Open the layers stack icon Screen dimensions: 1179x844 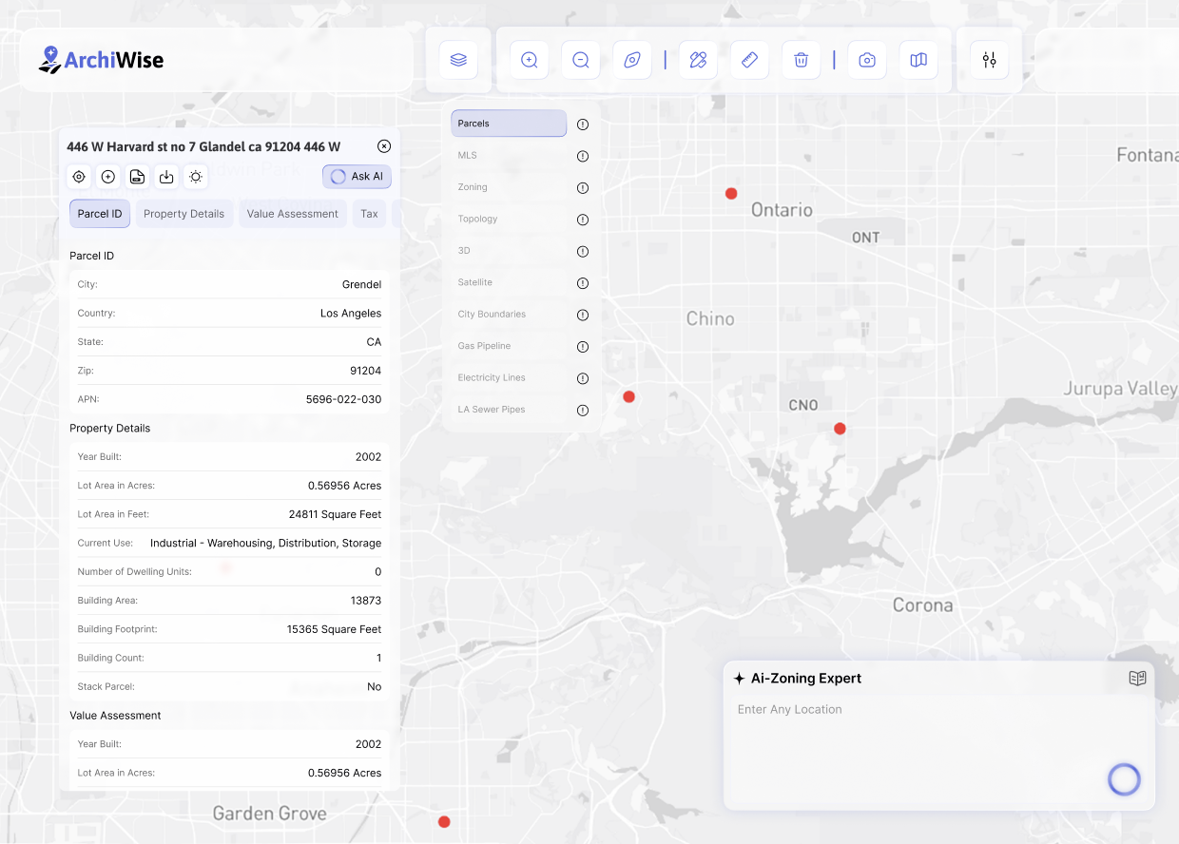click(x=458, y=60)
